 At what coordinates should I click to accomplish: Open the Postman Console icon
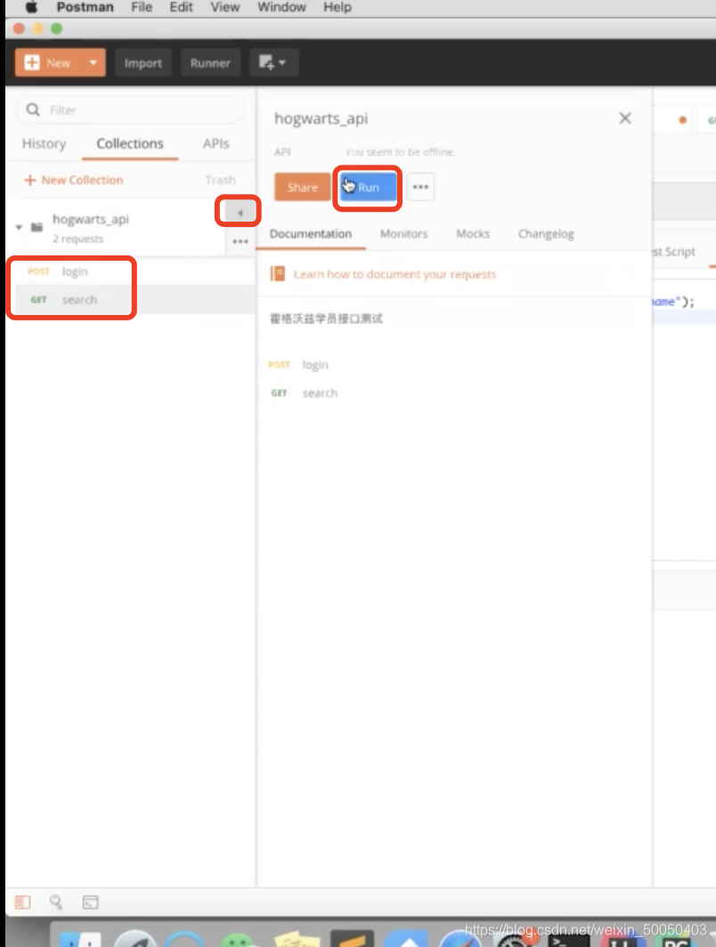click(x=90, y=902)
